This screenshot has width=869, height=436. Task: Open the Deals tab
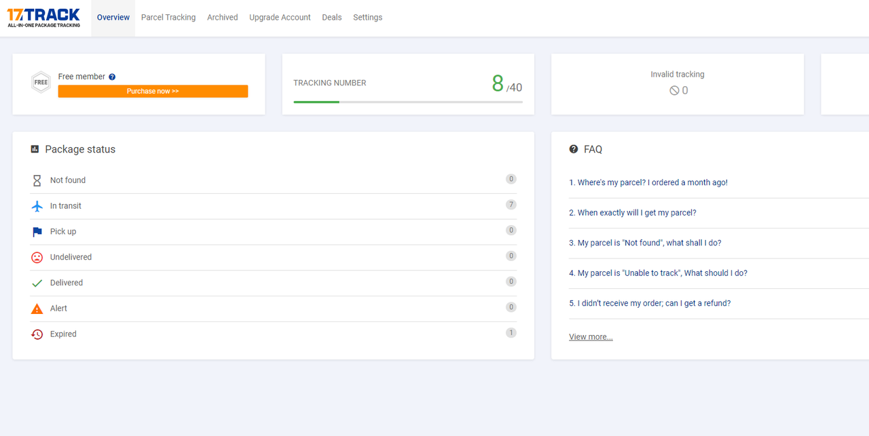(x=332, y=18)
